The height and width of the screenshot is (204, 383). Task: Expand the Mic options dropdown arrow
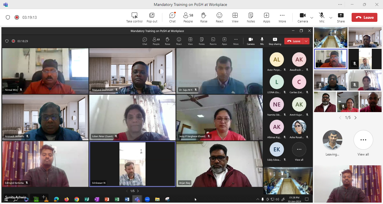coord(331,18)
